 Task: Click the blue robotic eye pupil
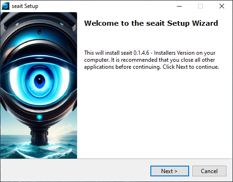click(40, 81)
